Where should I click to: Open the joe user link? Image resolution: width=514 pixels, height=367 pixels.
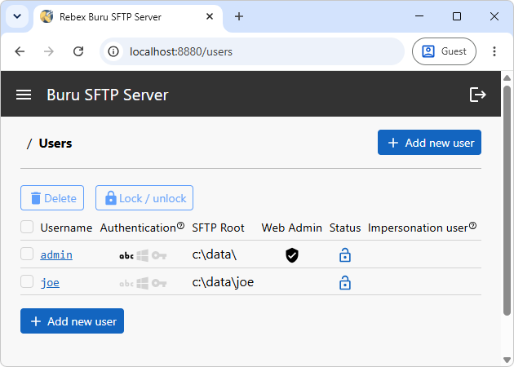pyautogui.click(x=50, y=283)
